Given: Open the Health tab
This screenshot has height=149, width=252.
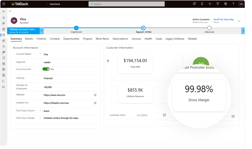Looking at the screenshot, I should (x=148, y=39).
